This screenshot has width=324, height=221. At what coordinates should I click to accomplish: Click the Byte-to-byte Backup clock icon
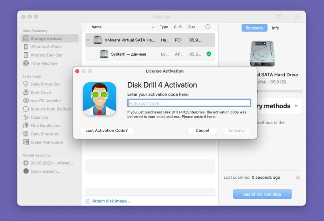click(26, 109)
